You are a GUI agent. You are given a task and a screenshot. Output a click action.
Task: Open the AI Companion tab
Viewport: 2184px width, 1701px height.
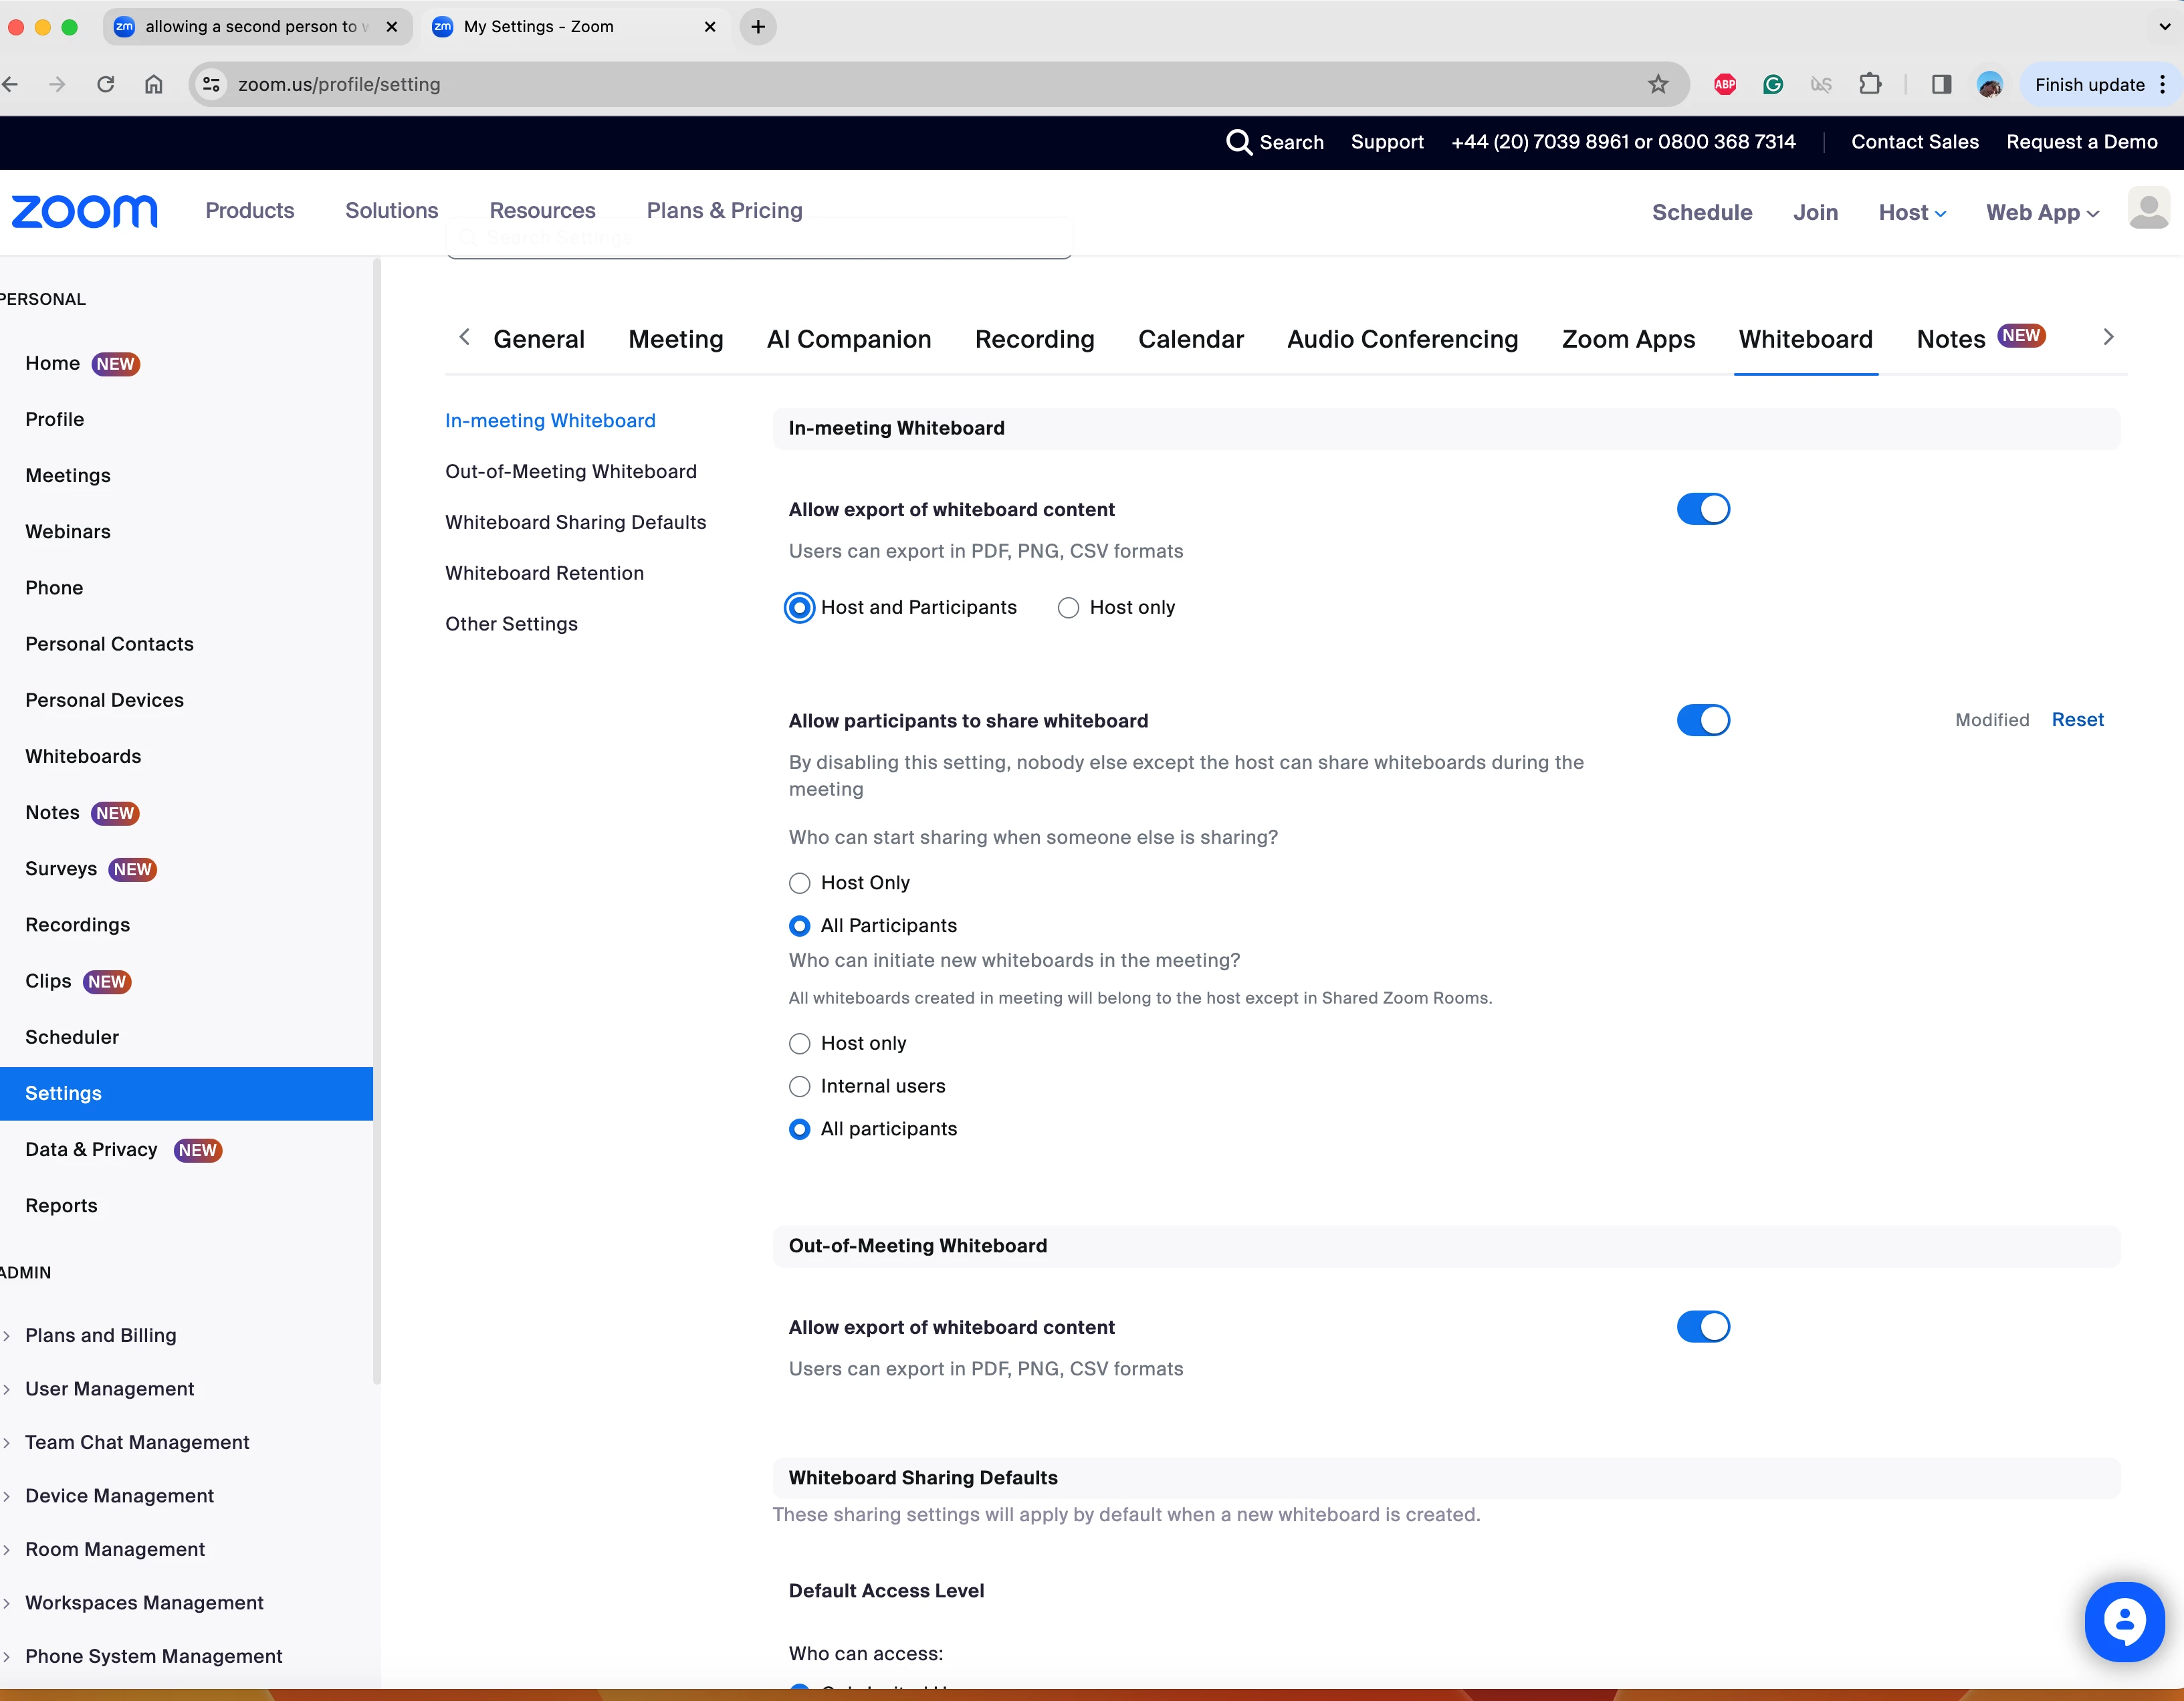848,339
